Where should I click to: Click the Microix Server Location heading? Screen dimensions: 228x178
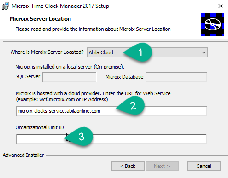tap(40, 19)
